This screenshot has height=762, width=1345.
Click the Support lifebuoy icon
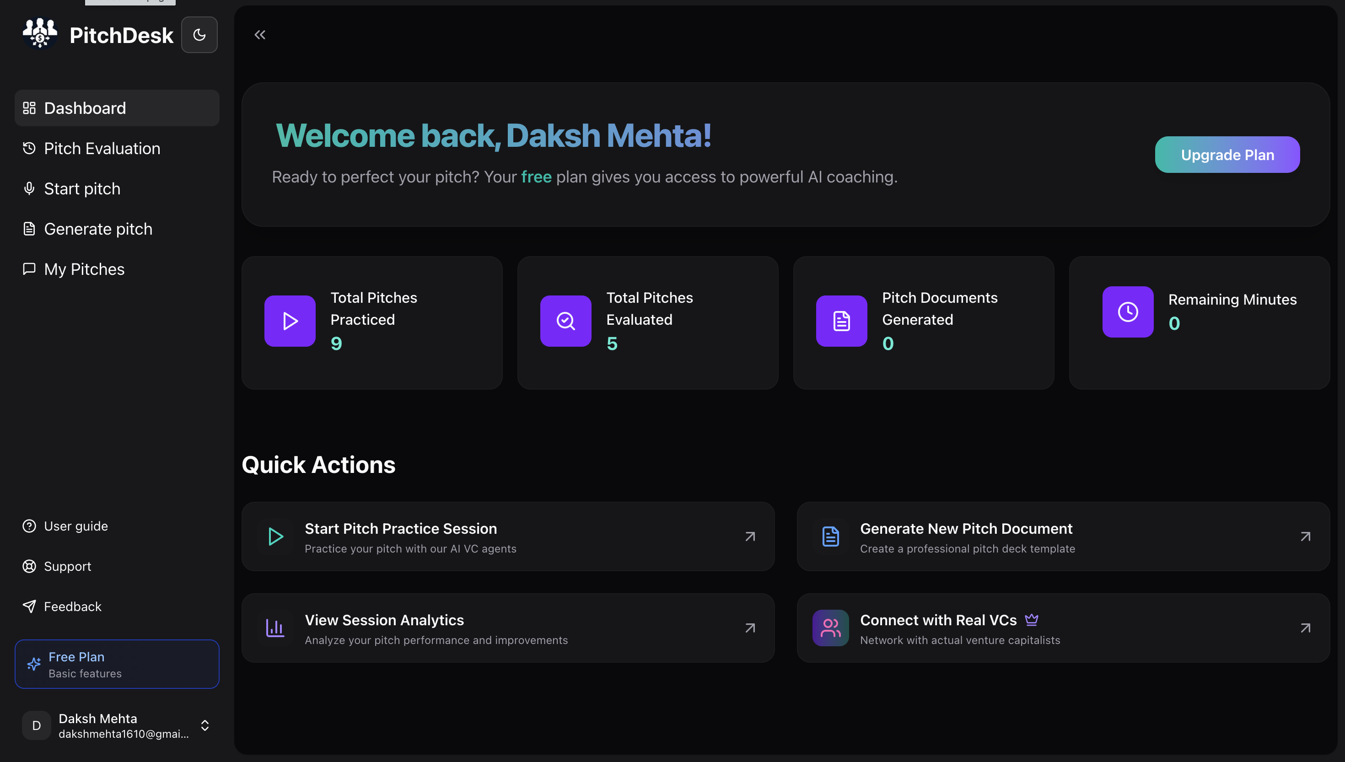coord(29,566)
